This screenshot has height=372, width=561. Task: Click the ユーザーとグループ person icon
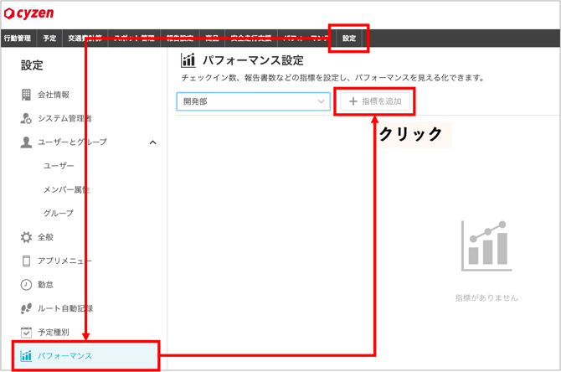pyautogui.click(x=26, y=142)
